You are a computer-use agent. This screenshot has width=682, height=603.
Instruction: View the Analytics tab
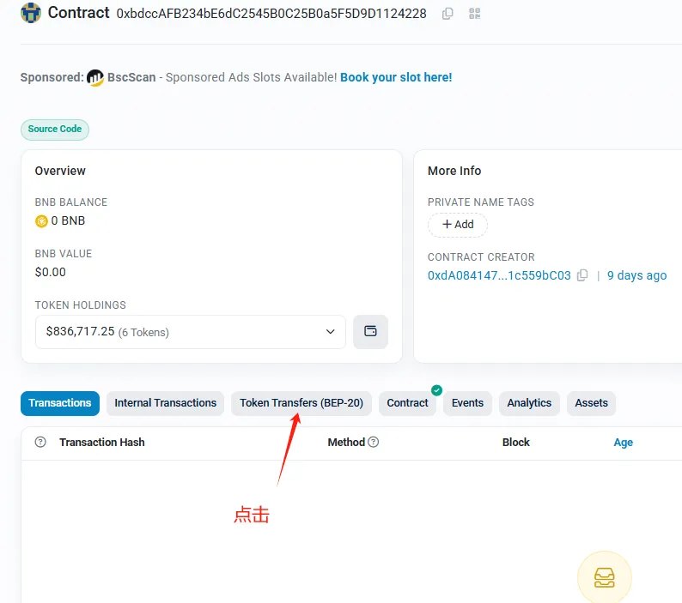tap(529, 403)
